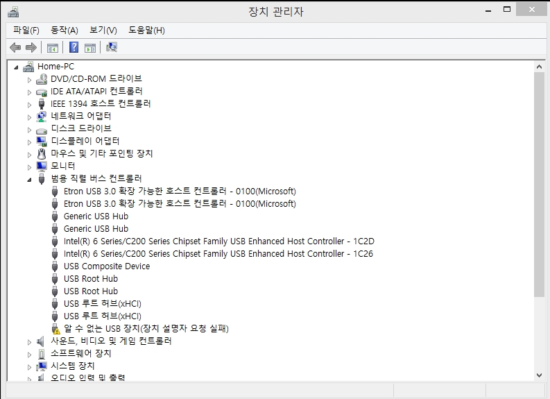550x399 pixels.
Task: Expand the IEEE 1394 호스트 컨트롤러 node
Action: (29, 105)
